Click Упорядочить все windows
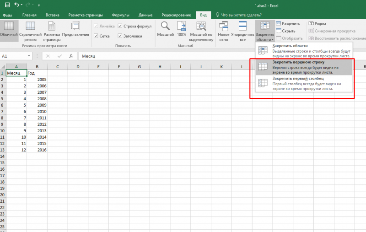Image resolution: width=366 pixels, height=232 pixels. (243, 31)
